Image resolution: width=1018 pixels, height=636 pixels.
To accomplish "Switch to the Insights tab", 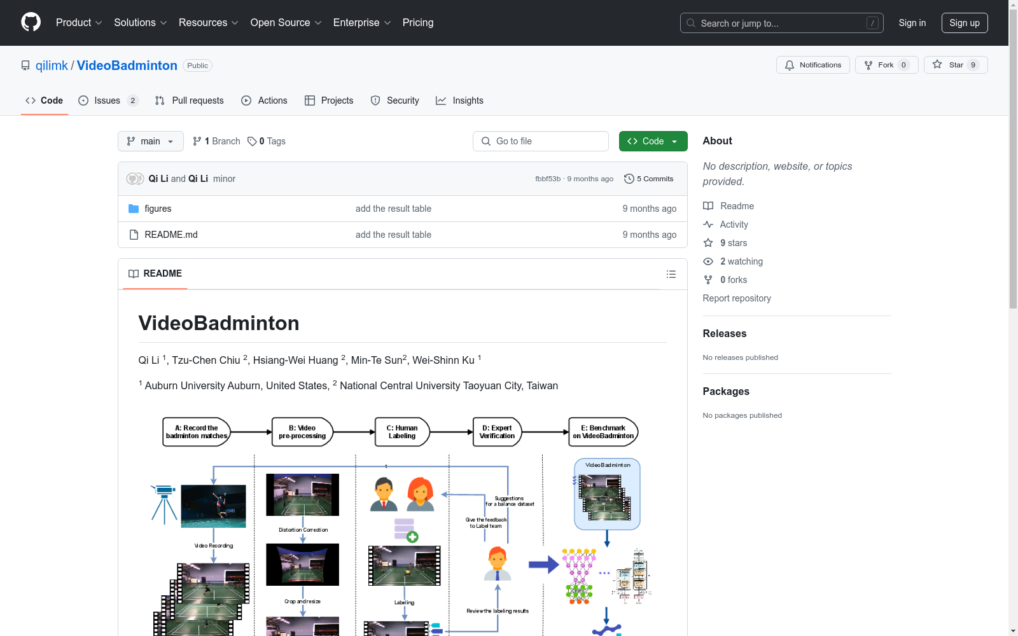I will [x=460, y=100].
